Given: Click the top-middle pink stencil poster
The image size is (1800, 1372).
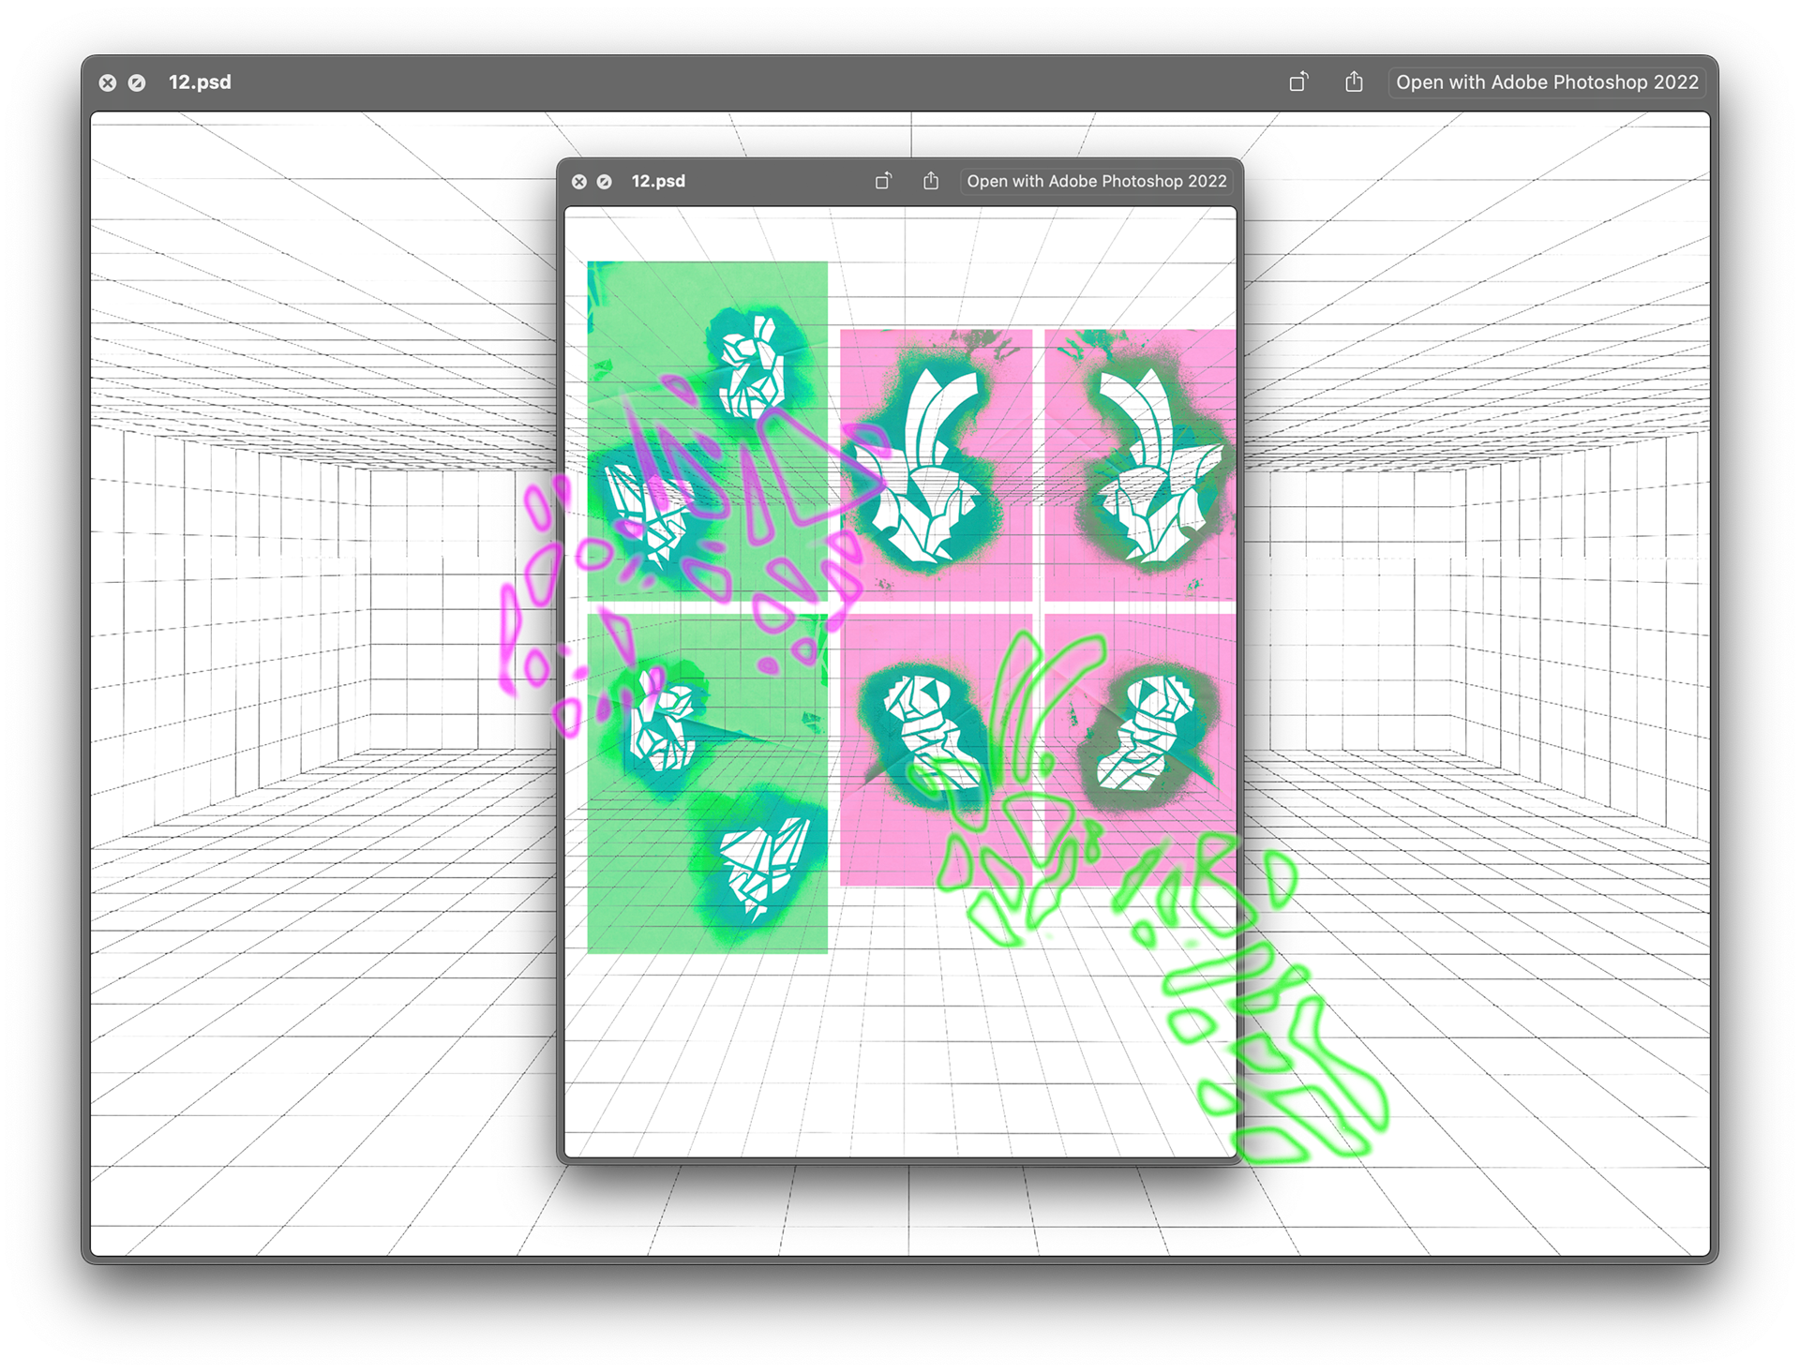Looking at the screenshot, I should [x=936, y=464].
